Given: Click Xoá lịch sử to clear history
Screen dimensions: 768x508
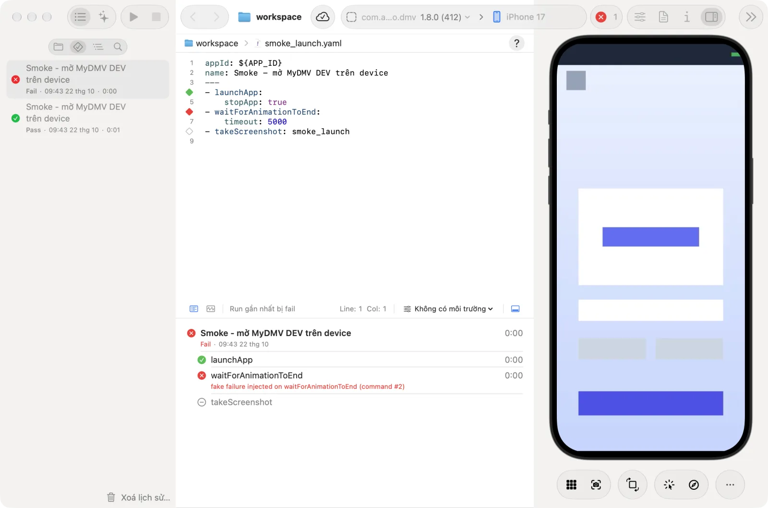Looking at the screenshot, I should 139,497.
